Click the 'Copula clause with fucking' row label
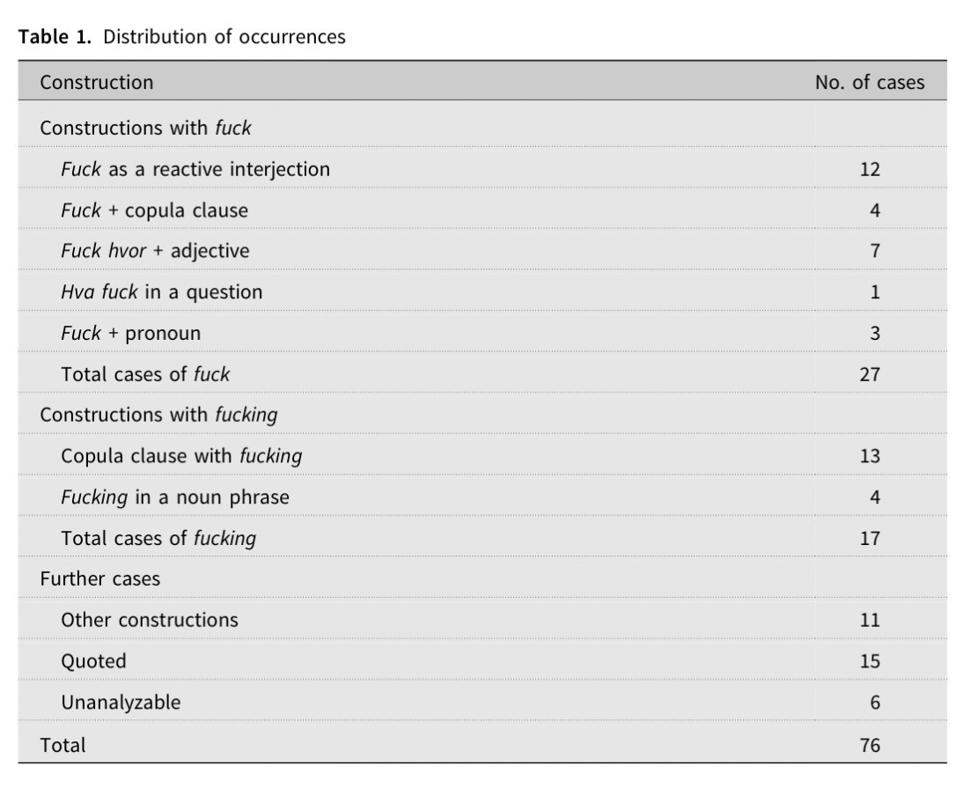 181,456
